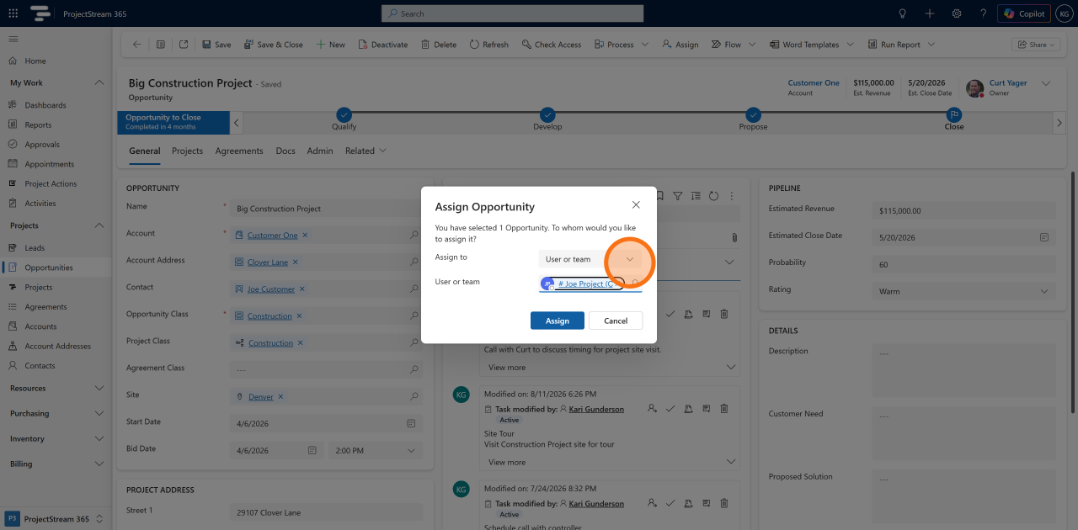The height and width of the screenshot is (530, 1078).
Task: Open the timeline filter icon
Action: coord(677,195)
